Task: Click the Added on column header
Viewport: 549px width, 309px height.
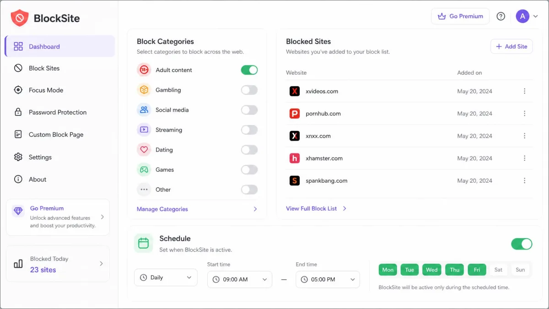Action: [469, 72]
